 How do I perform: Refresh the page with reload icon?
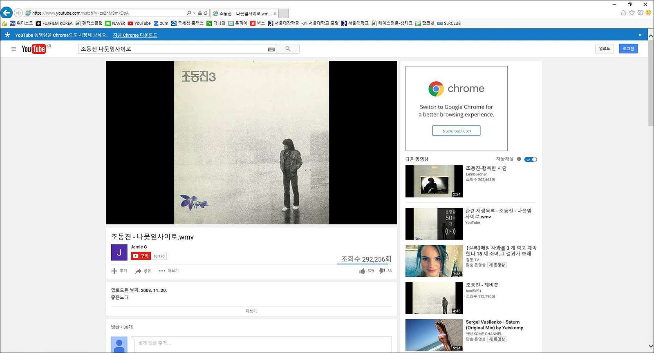(206, 13)
